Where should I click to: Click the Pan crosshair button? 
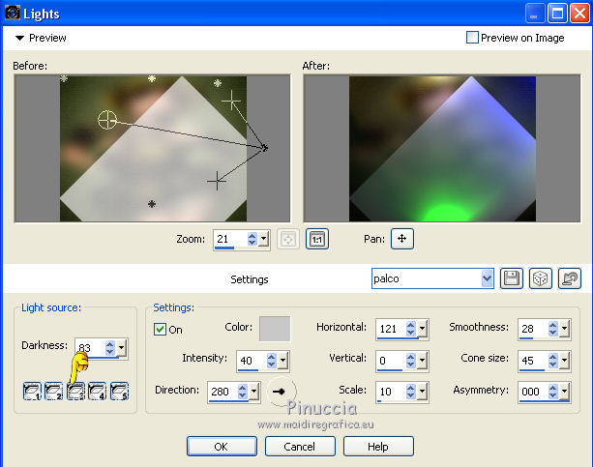pyautogui.click(x=402, y=239)
